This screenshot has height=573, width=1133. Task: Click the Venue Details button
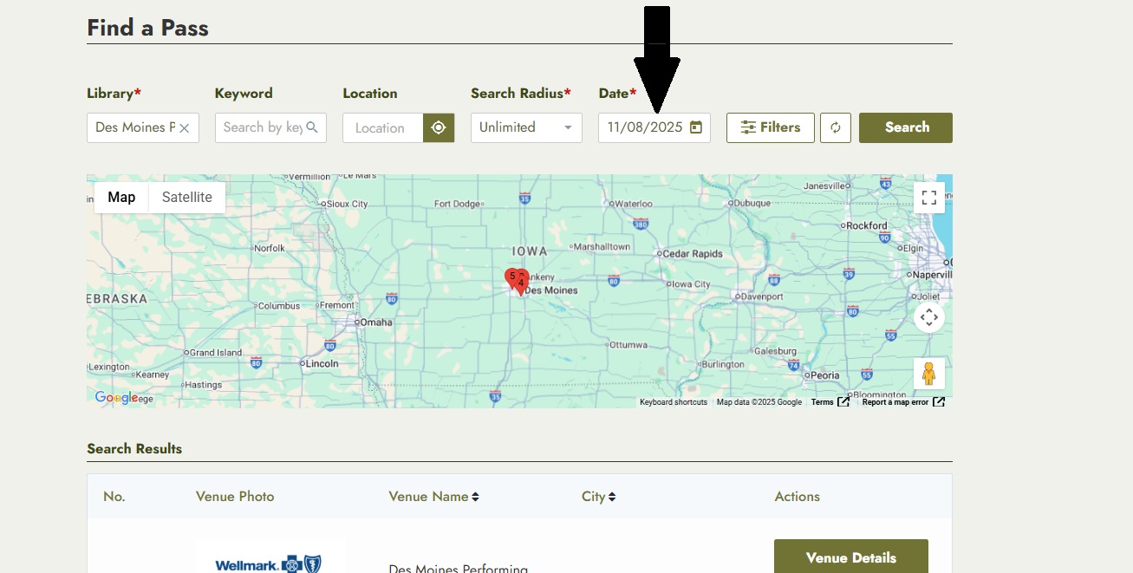tap(850, 557)
